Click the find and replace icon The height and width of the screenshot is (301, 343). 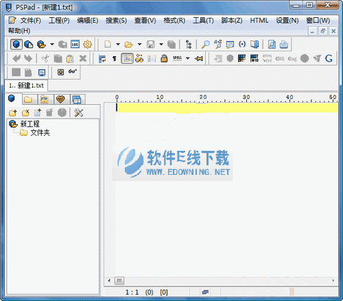point(217,44)
